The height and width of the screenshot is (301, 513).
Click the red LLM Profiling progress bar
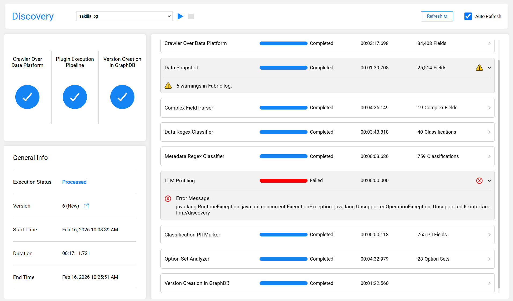click(x=284, y=181)
